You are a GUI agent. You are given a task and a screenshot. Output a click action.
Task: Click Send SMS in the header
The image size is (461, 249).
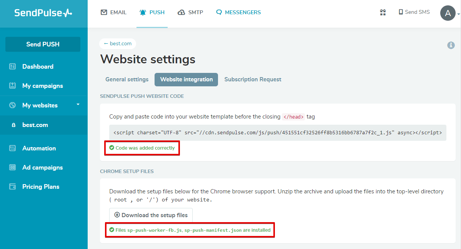tap(414, 12)
